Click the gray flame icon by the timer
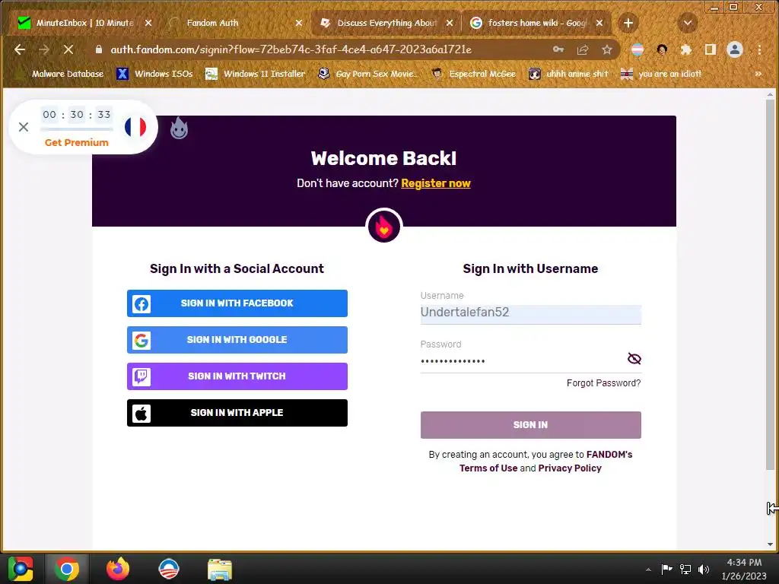The height and width of the screenshot is (584, 779). point(179,128)
